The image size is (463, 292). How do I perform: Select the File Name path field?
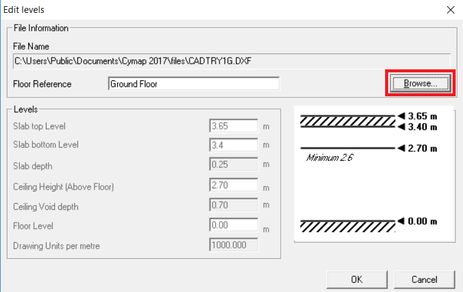point(232,61)
